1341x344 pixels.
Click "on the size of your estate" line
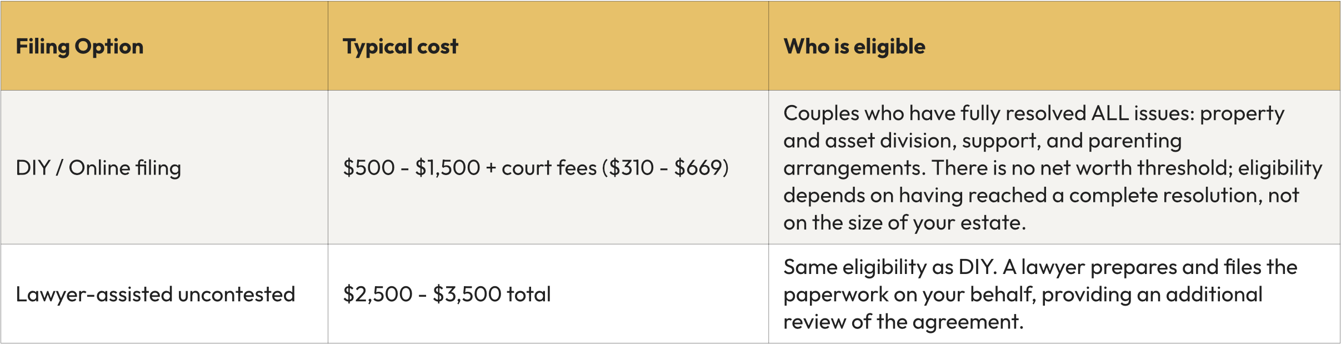coord(904,223)
